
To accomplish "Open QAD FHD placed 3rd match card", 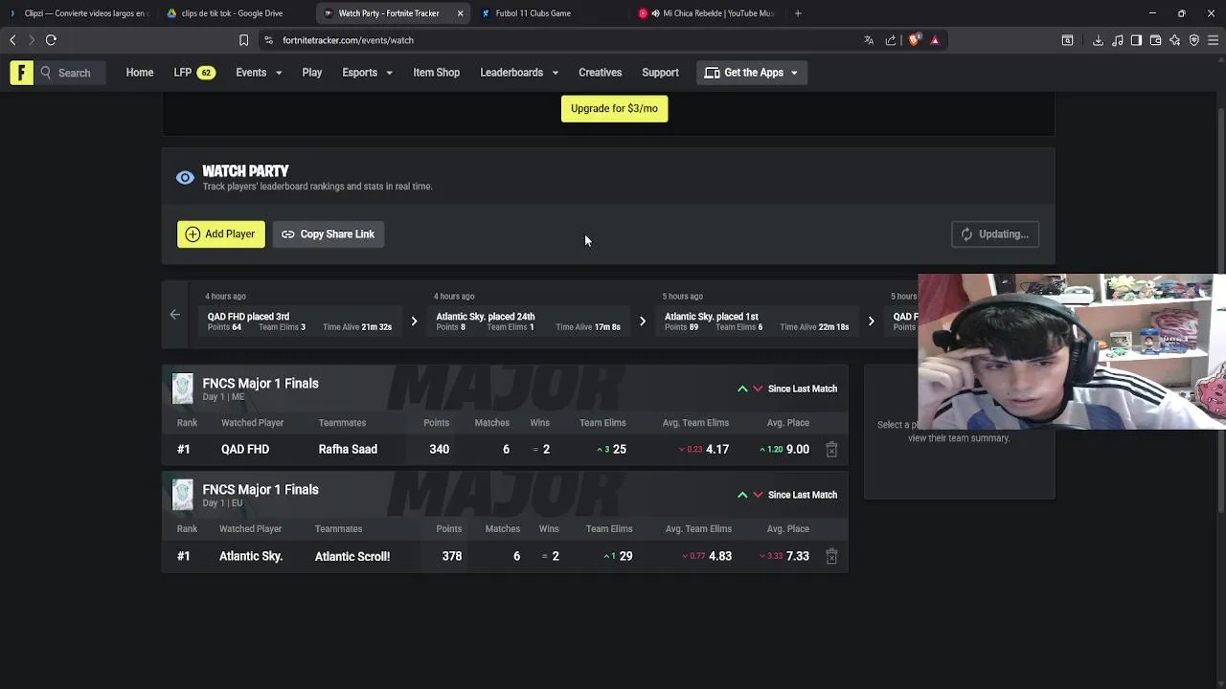I will [299, 321].
